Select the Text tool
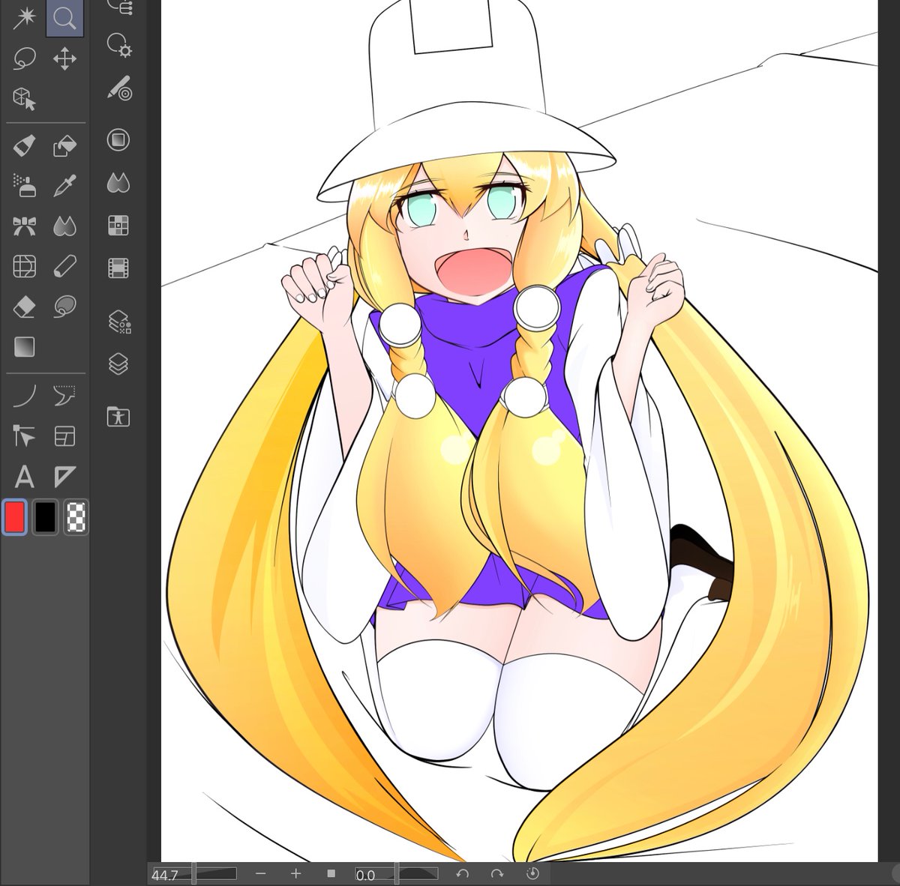 point(25,476)
